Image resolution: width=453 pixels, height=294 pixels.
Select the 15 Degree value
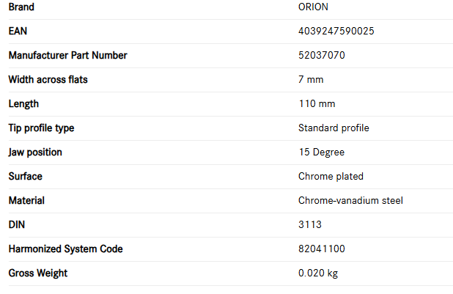click(x=322, y=152)
